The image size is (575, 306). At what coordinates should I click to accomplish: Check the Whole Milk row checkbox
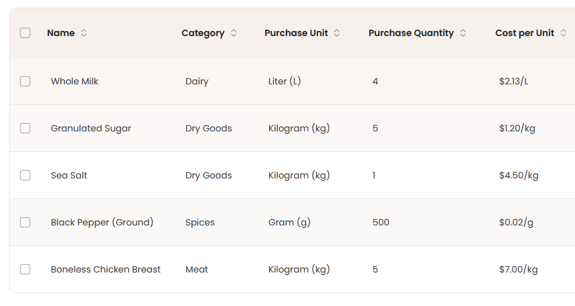tap(25, 81)
